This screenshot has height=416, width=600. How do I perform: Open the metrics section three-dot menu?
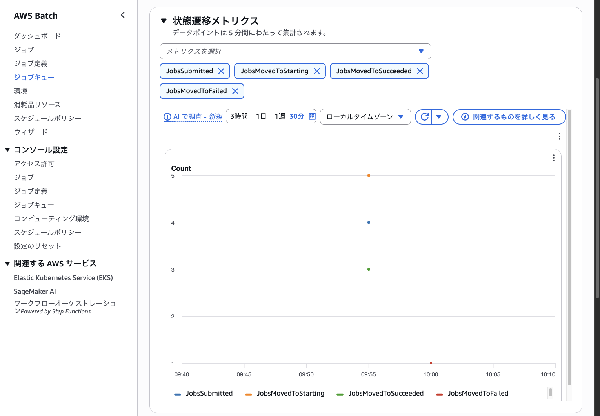[x=559, y=136]
